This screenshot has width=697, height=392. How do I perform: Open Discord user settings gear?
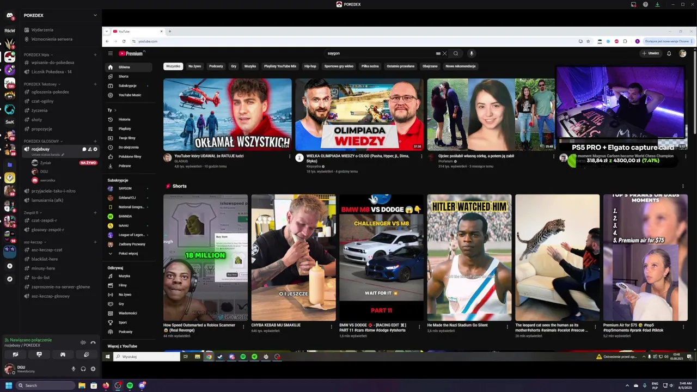click(93, 369)
